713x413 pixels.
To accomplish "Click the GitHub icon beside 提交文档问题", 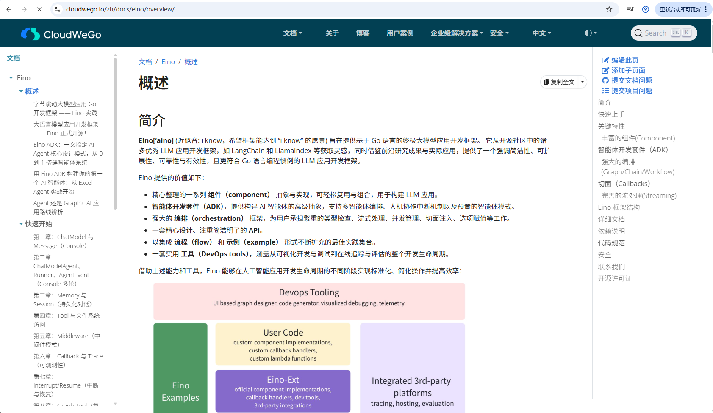I will 605,80.
